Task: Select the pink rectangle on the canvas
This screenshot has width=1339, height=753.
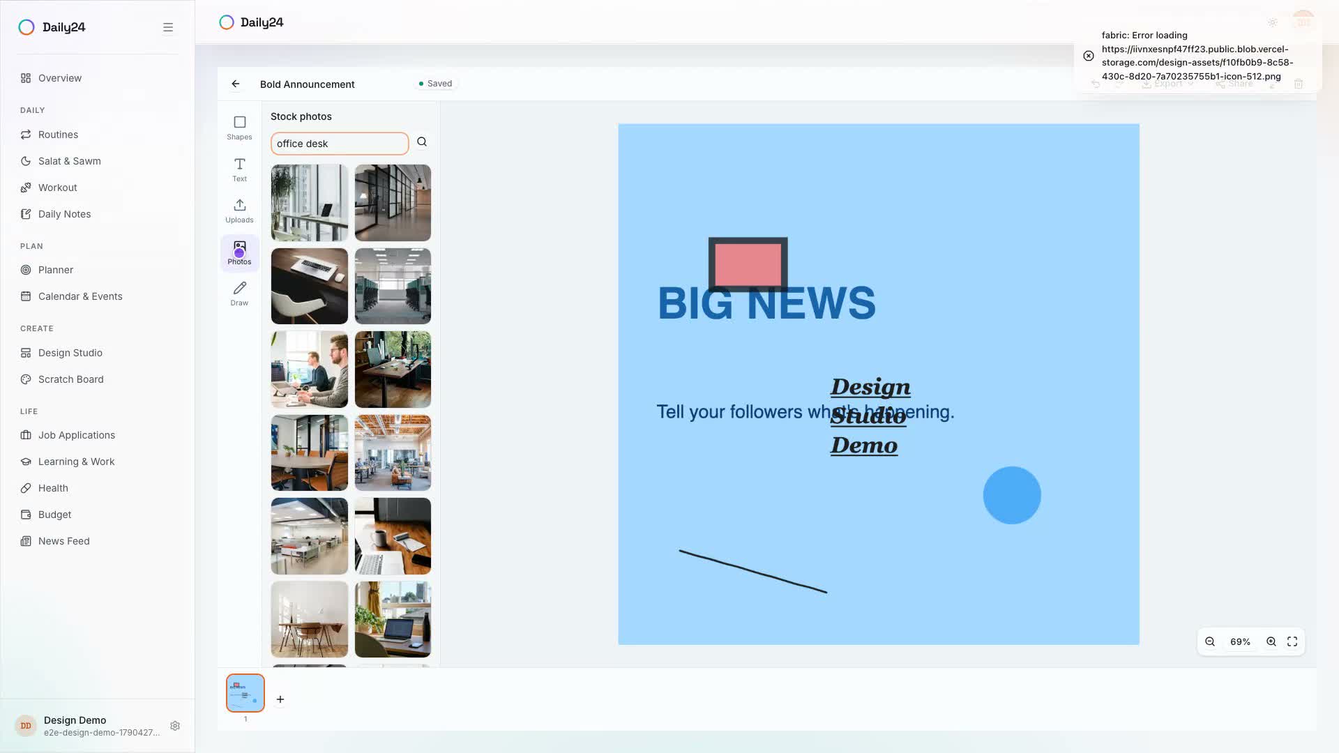Action: click(x=748, y=264)
